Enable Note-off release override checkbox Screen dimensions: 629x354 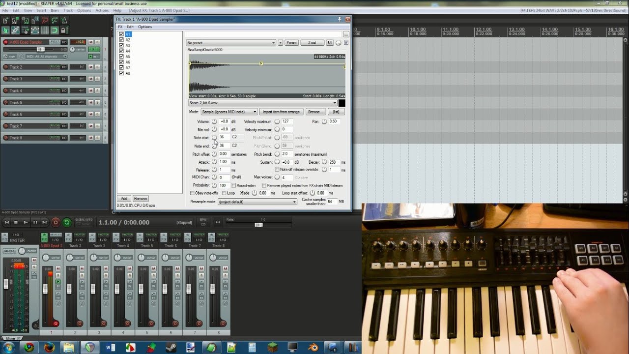pyautogui.click(x=278, y=169)
